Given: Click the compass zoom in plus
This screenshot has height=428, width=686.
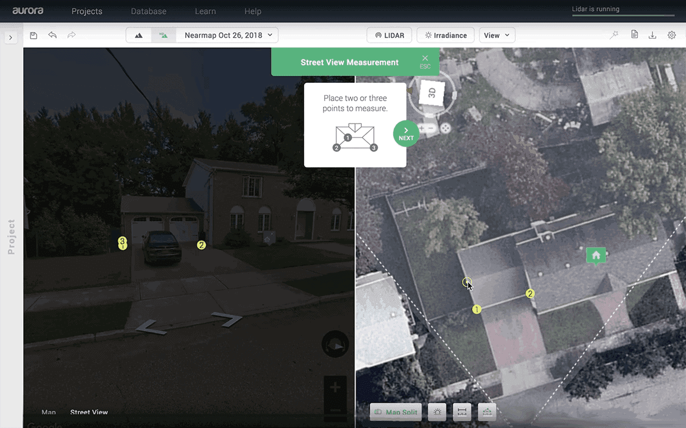Looking at the screenshot, I should (x=421, y=128).
